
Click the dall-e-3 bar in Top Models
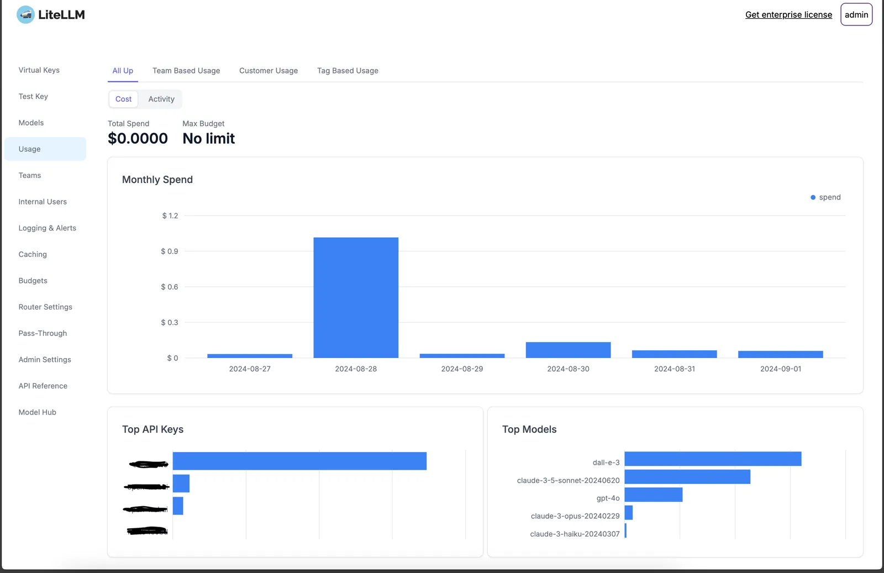point(712,459)
